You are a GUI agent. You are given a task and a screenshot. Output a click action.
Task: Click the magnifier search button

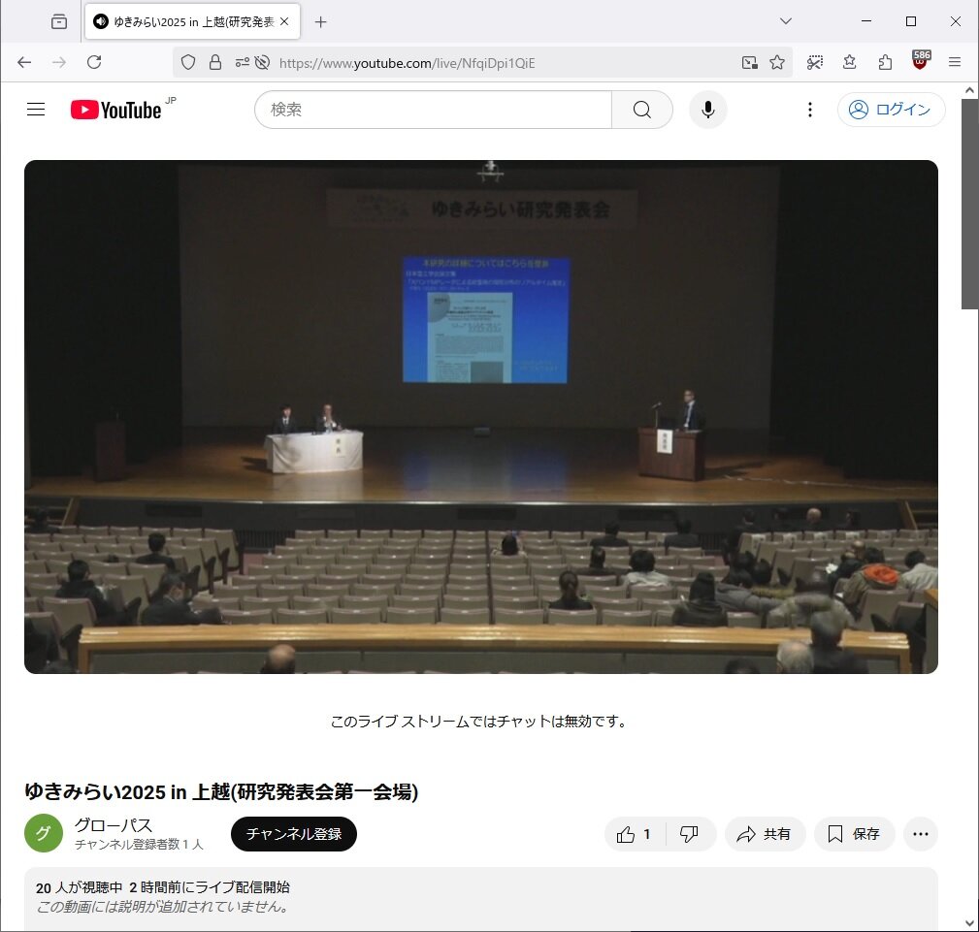click(641, 110)
